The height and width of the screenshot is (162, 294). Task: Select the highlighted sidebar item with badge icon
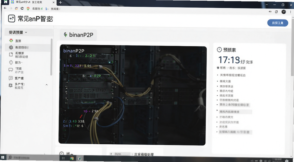pyautogui.click(x=28, y=47)
